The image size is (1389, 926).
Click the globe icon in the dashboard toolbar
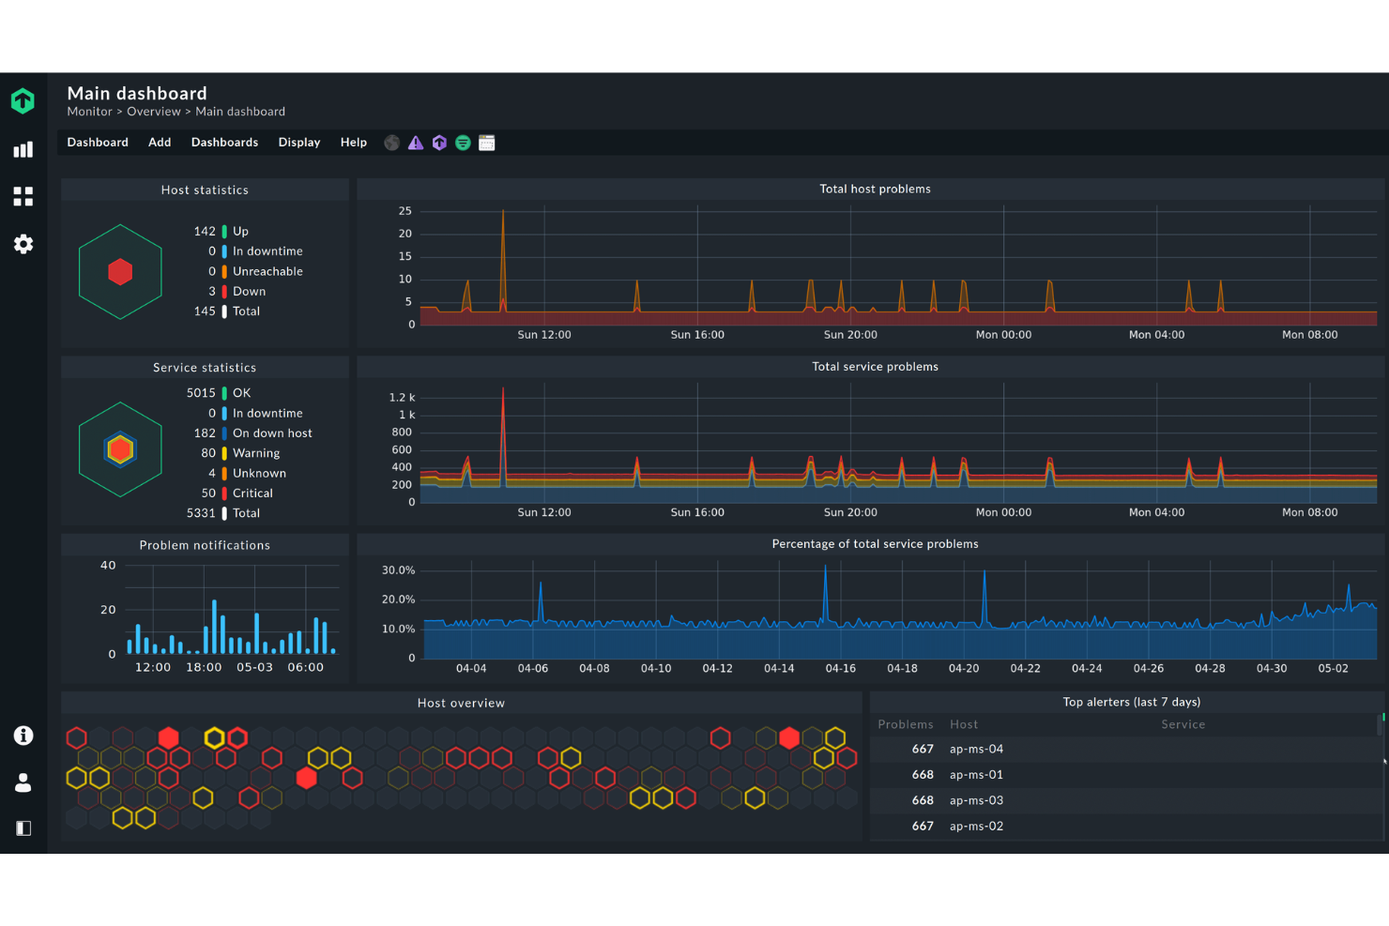[x=391, y=142]
